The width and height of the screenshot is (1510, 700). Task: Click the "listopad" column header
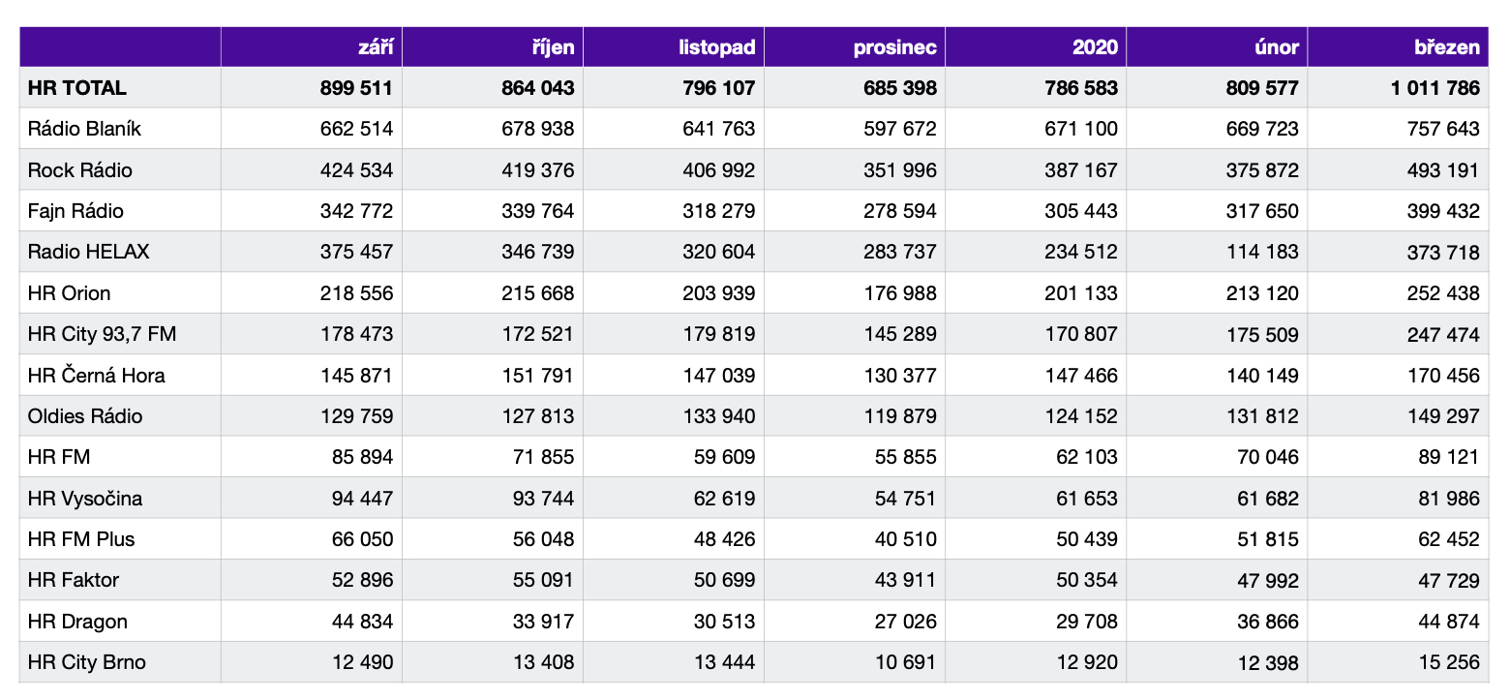pos(716,47)
